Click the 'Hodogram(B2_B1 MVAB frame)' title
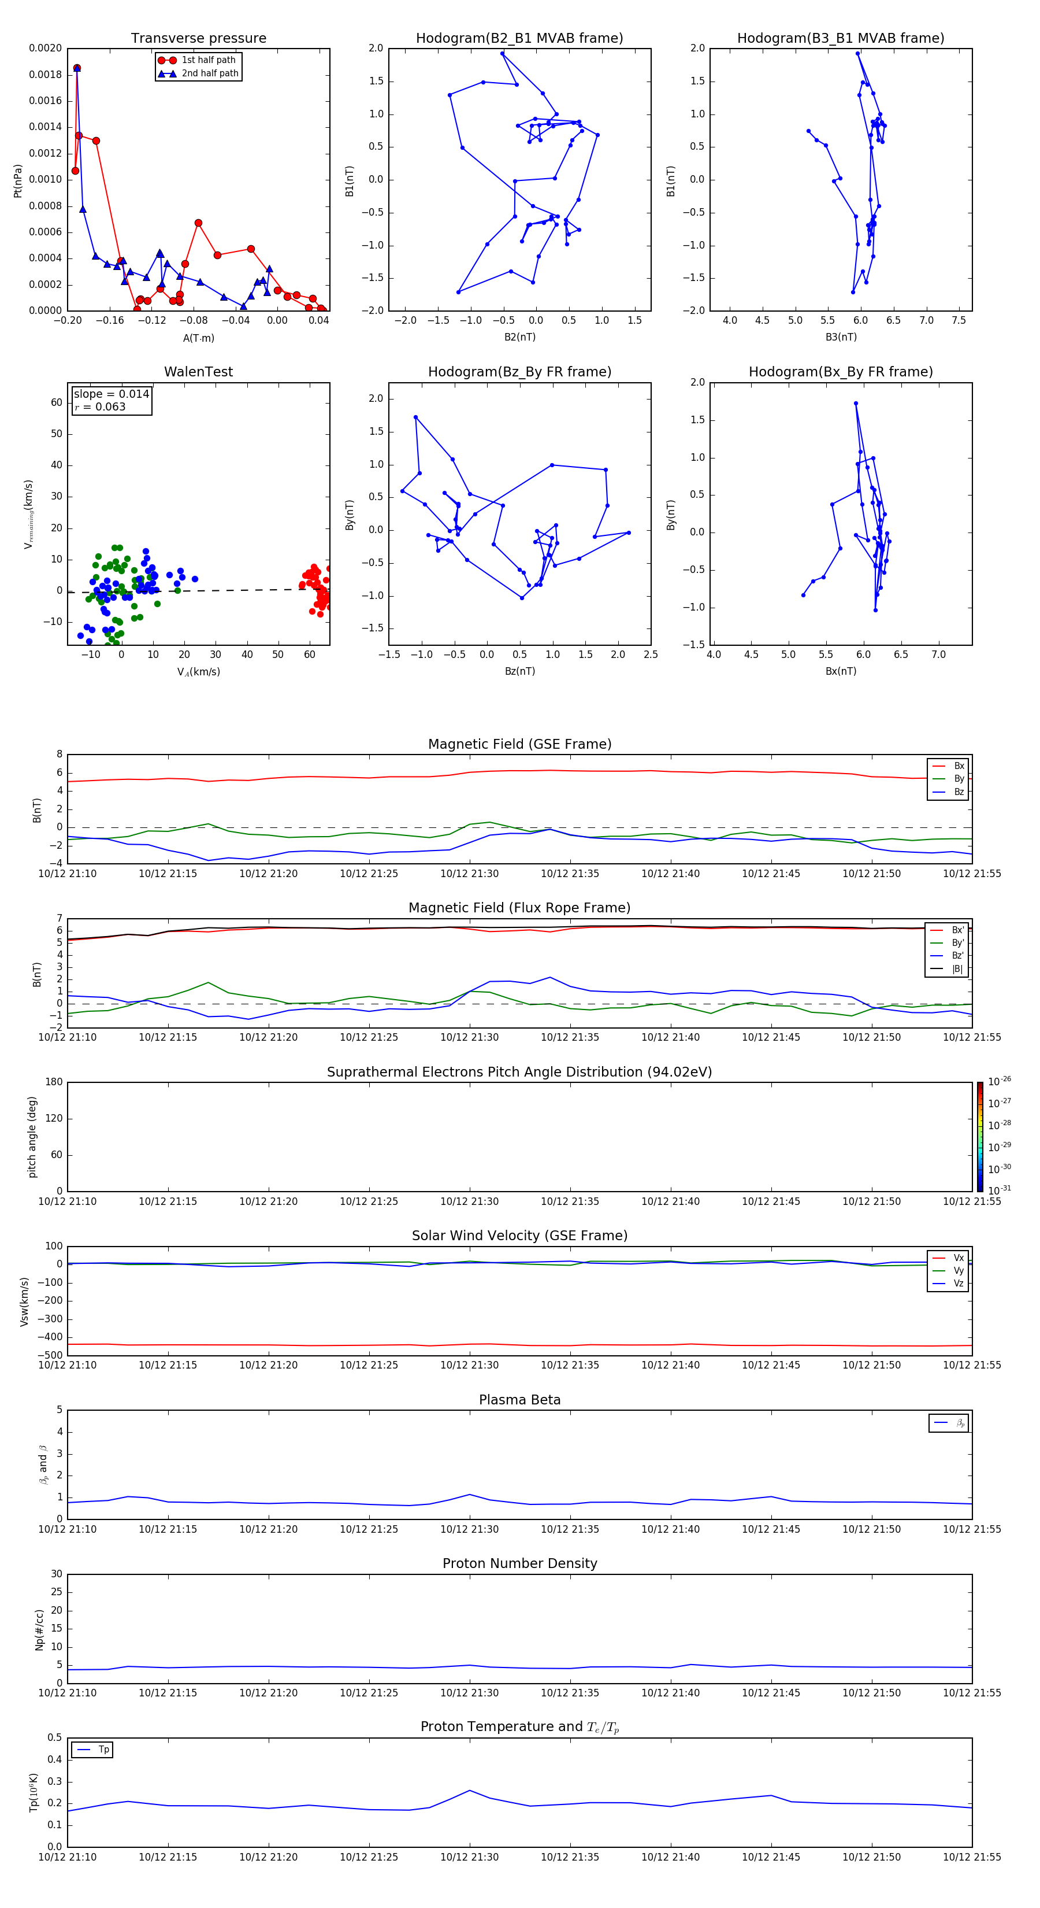 pyautogui.click(x=519, y=38)
